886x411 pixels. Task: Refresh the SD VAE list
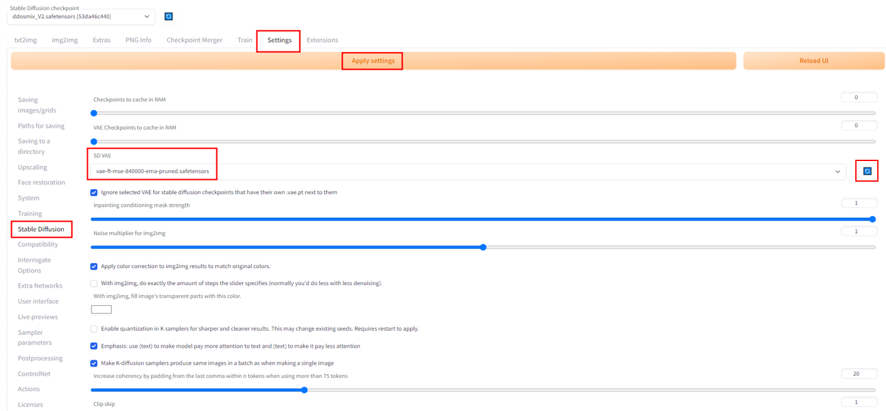pos(867,171)
